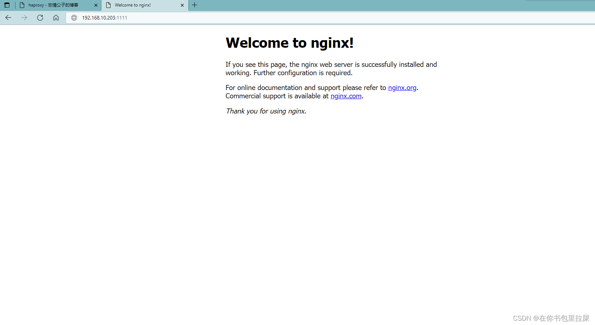Click the Welcome to nginx! heading
The width and height of the screenshot is (595, 325).
(289, 43)
